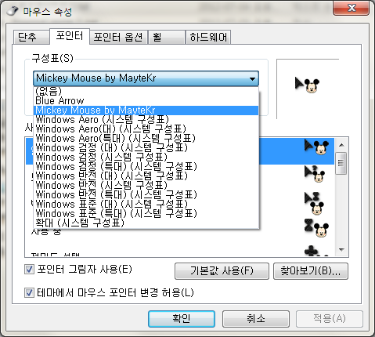
Task: Click the cursor list scrollbar thumb
Action: (341, 164)
